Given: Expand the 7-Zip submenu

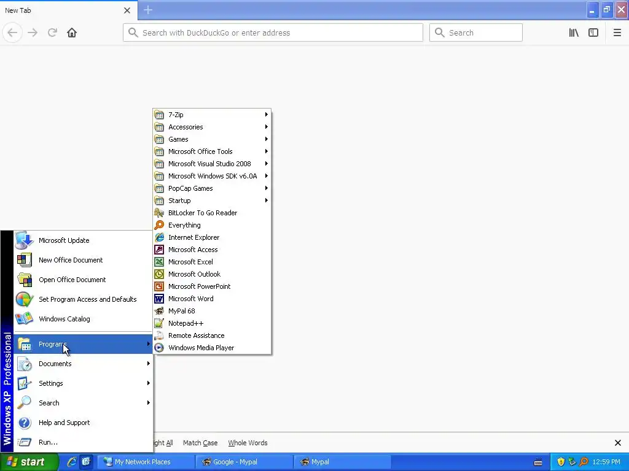Looking at the screenshot, I should click(212, 115).
